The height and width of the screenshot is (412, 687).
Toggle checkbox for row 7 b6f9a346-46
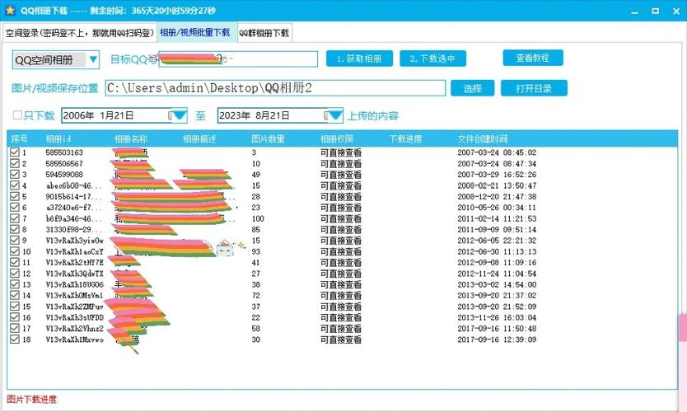[15, 218]
